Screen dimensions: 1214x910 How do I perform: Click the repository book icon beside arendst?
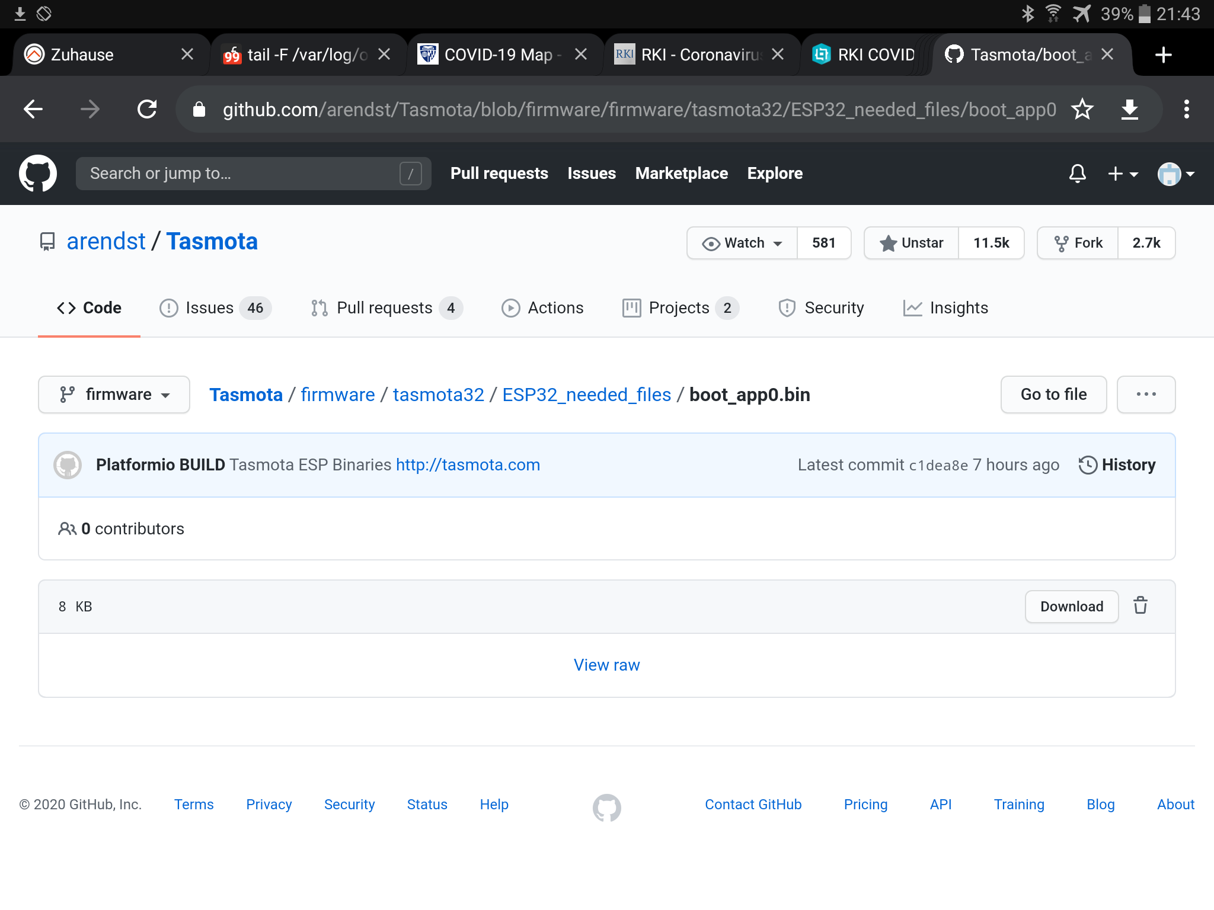point(47,241)
